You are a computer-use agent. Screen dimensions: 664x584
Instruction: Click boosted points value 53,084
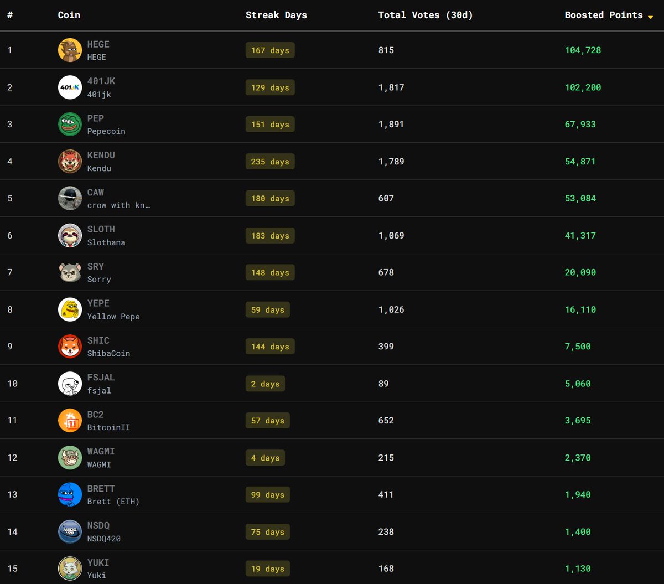tap(580, 199)
